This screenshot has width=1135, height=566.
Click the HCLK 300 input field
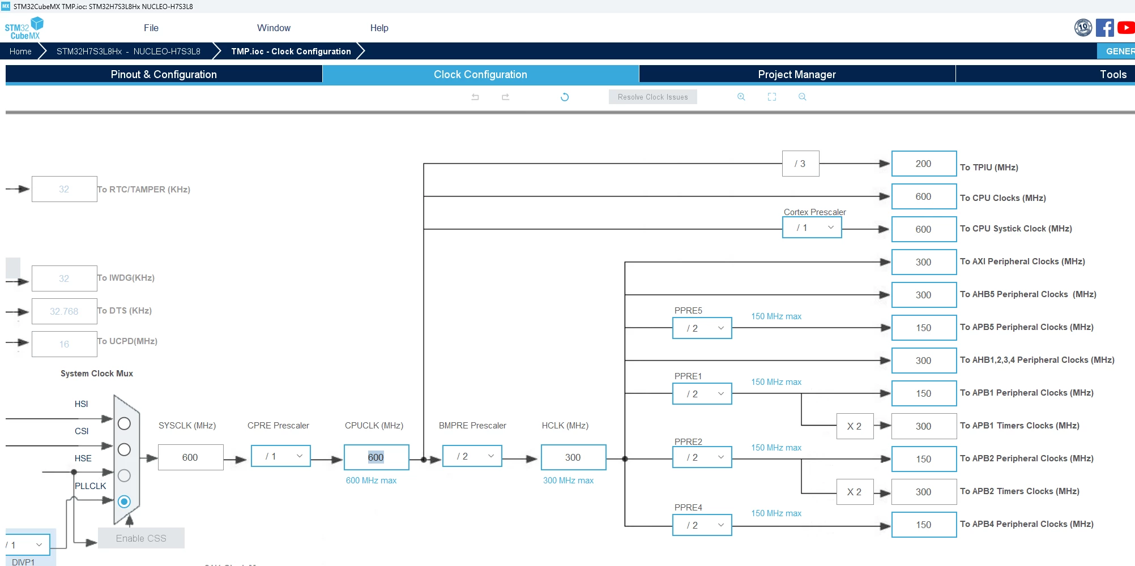pos(573,457)
